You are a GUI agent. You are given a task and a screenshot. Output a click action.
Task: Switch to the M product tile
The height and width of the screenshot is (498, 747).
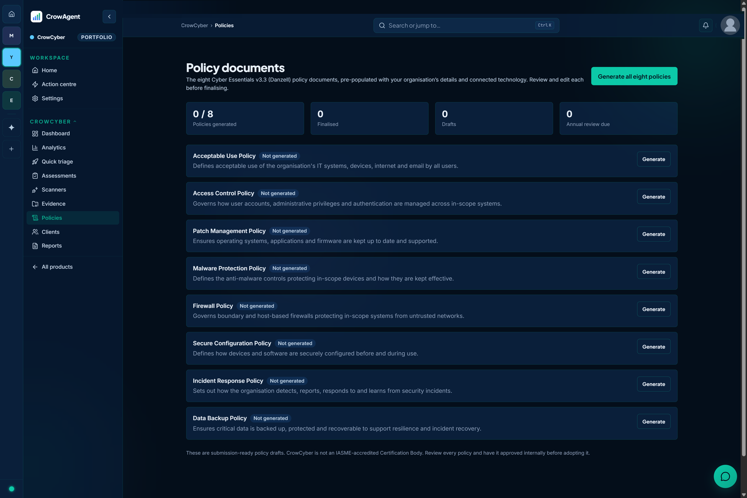(x=12, y=35)
